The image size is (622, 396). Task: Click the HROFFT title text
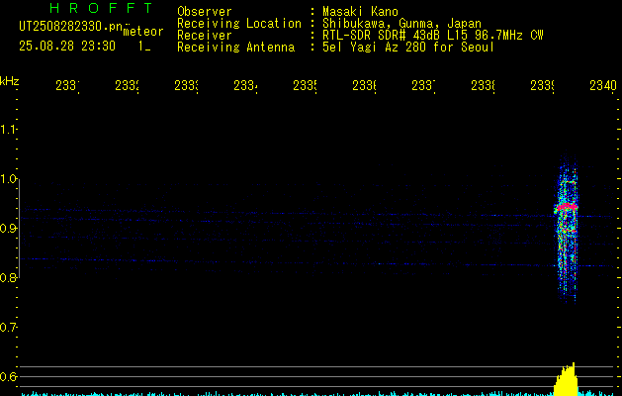click(x=101, y=8)
